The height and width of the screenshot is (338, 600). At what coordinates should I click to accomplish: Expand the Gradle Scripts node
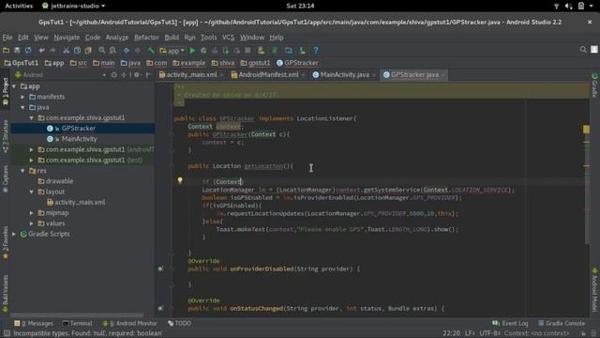(x=14, y=234)
